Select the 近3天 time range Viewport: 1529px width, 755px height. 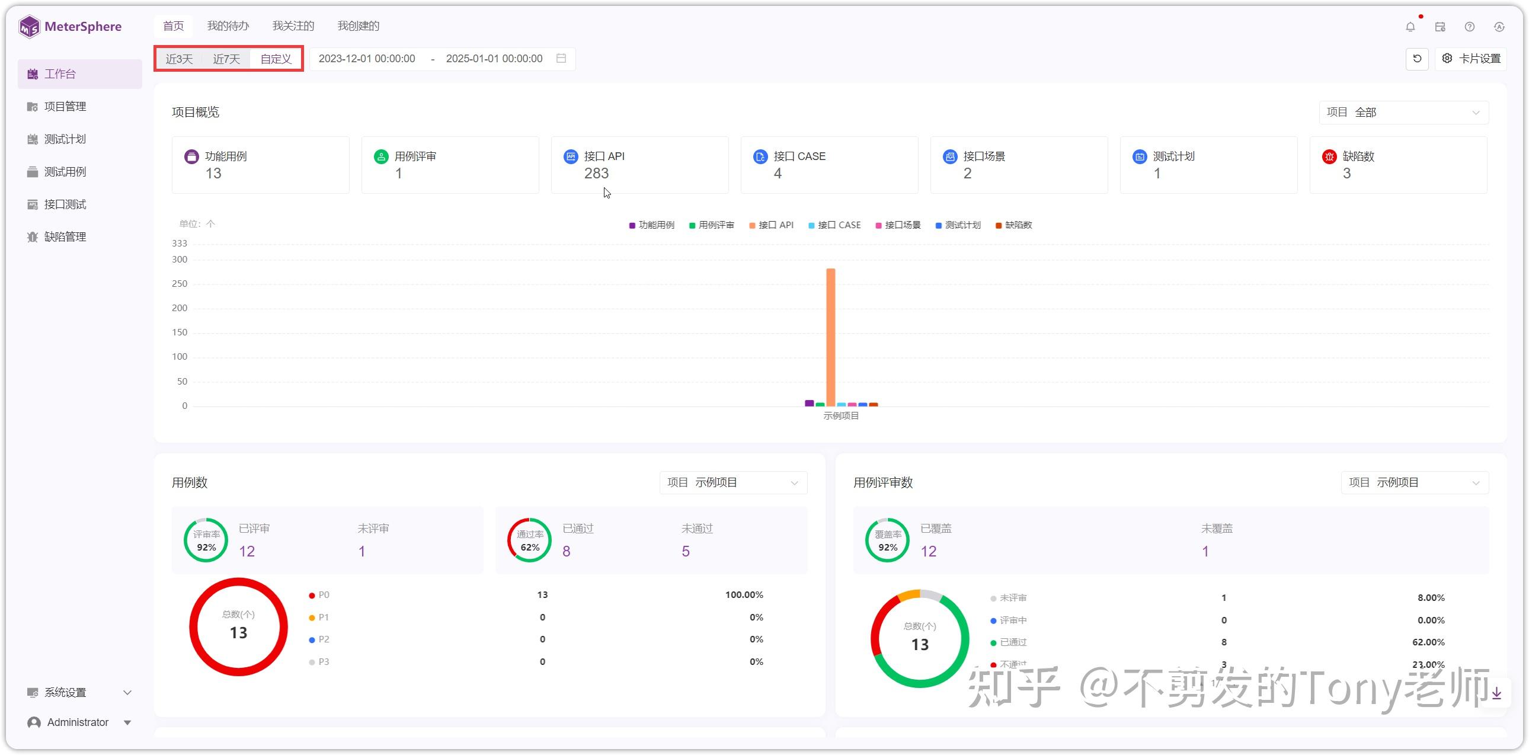pyautogui.click(x=178, y=59)
